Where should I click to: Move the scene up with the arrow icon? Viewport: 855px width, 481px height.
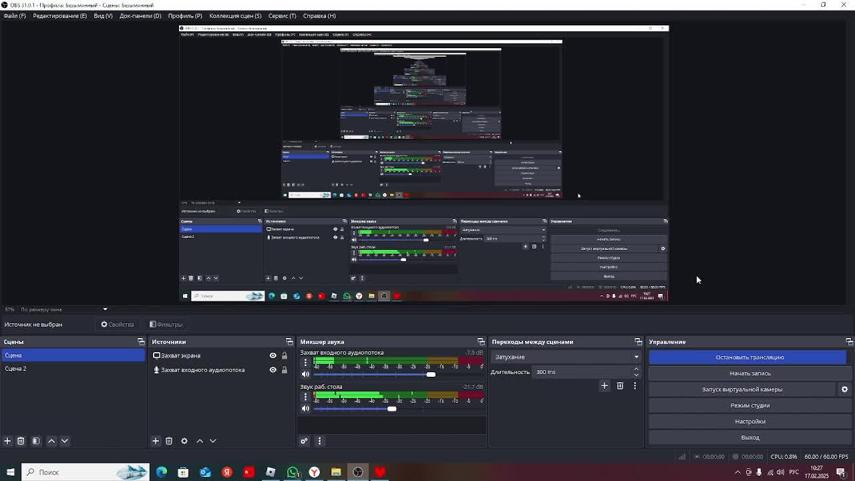coord(51,441)
